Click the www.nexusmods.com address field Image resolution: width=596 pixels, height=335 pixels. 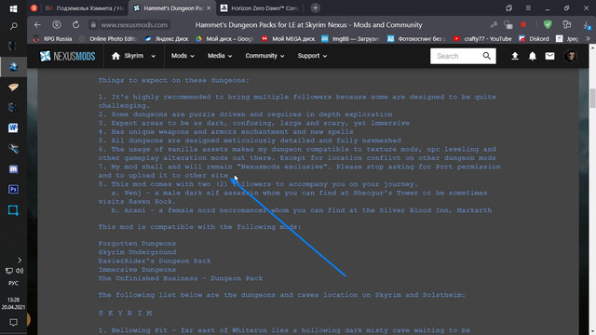(x=134, y=25)
